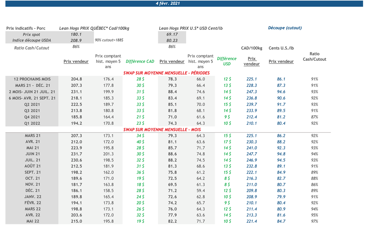Image resolution: width=368 pixels, height=225 pixels.
Task: Select the Indice découpe USDA label
Action: click(x=32, y=41)
